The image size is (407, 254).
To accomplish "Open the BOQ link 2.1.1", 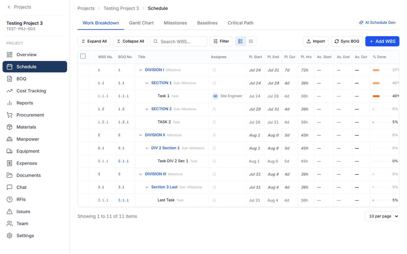I will point(124,161).
